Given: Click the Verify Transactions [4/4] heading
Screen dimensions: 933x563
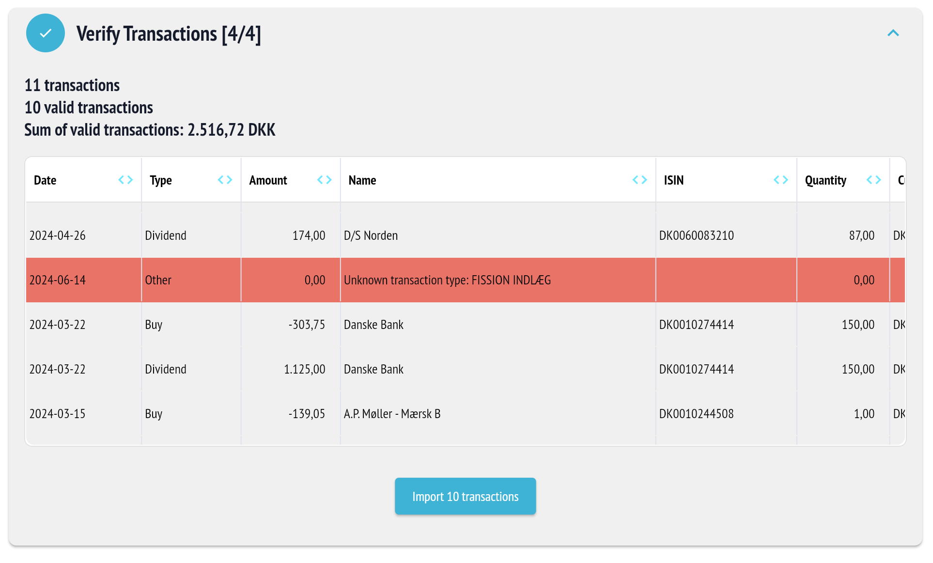Looking at the screenshot, I should (169, 34).
